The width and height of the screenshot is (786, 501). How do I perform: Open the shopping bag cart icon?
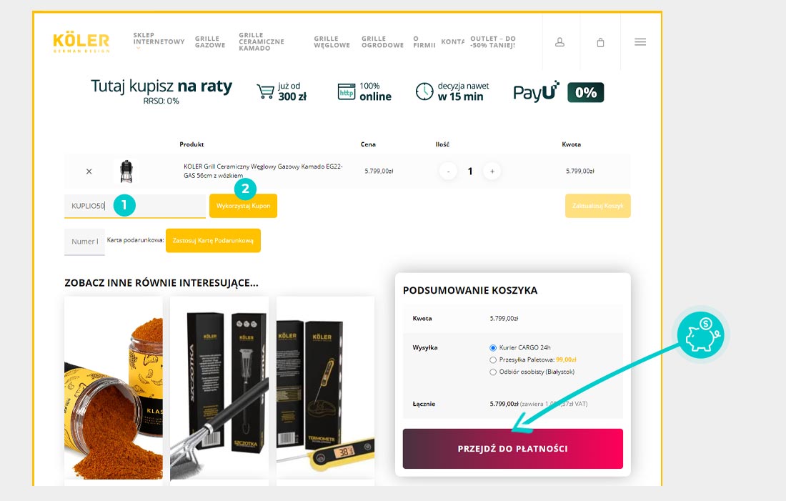click(x=600, y=42)
